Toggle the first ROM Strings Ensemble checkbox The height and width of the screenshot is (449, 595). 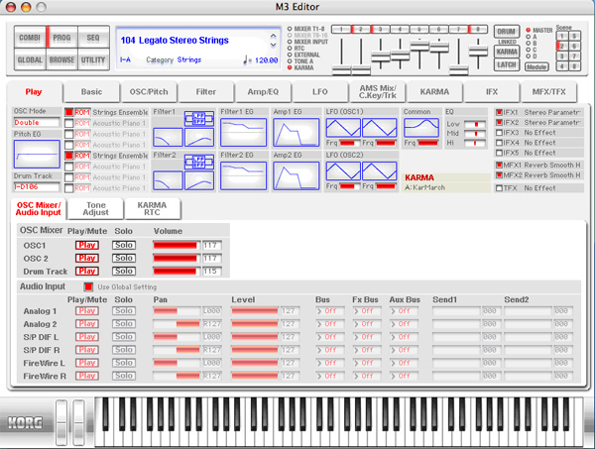click(68, 112)
